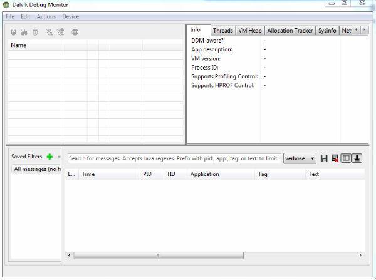
Task: Click the update threads icon
Action: 49,32
